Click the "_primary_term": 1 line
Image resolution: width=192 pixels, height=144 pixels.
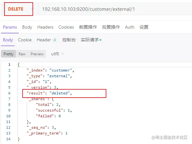tap(47, 133)
